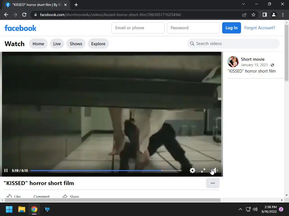This screenshot has height=216, width=289.
Task: Pause the video playback
Action: 6,170
